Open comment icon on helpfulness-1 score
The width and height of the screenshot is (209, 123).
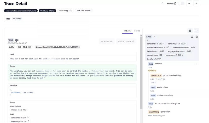click(x=163, y=51)
